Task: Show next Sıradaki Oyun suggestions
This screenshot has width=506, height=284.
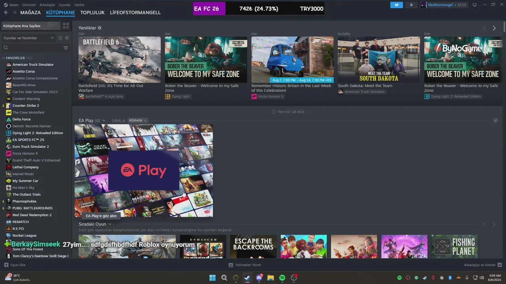Action: tap(494, 224)
